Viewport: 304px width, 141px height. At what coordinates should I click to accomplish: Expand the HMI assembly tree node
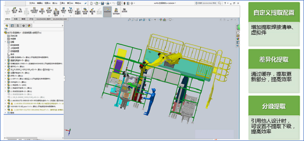[5, 82]
